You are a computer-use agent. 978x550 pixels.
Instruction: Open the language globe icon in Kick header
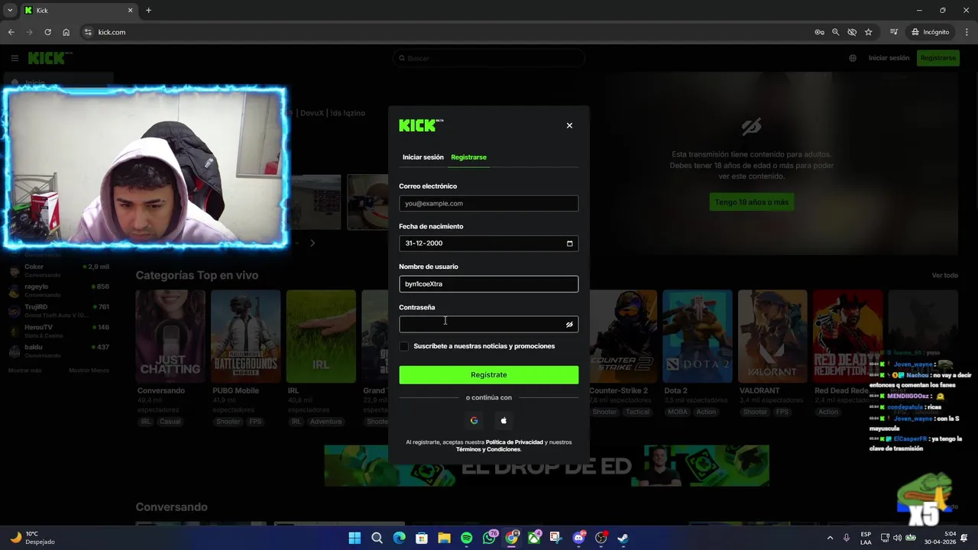(853, 58)
